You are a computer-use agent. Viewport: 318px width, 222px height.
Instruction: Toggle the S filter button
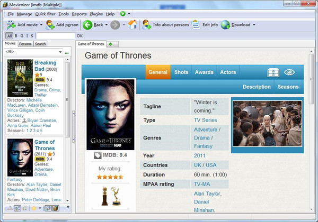click(32, 36)
